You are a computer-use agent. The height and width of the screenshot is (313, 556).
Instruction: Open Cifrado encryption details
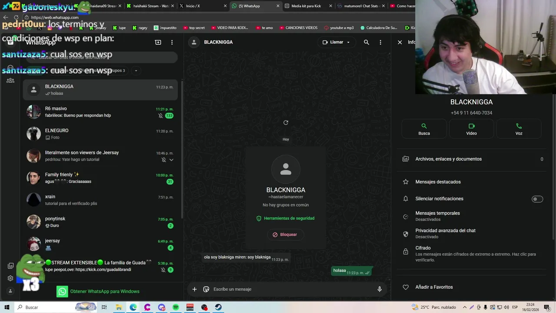click(x=473, y=253)
